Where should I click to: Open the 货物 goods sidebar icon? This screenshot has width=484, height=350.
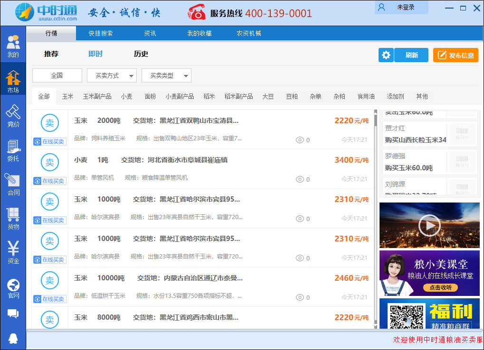(13, 219)
